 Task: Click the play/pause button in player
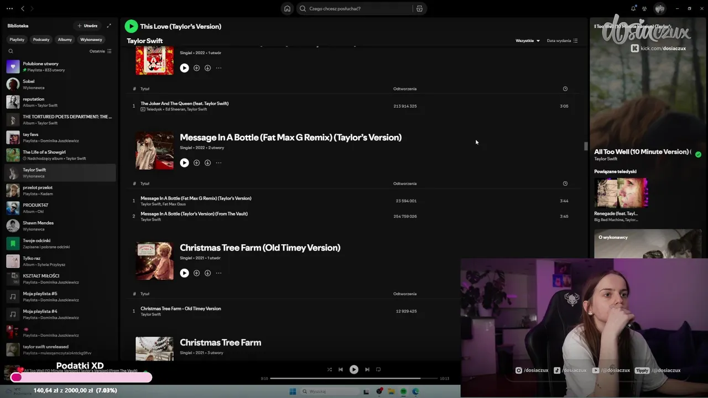coord(354,369)
